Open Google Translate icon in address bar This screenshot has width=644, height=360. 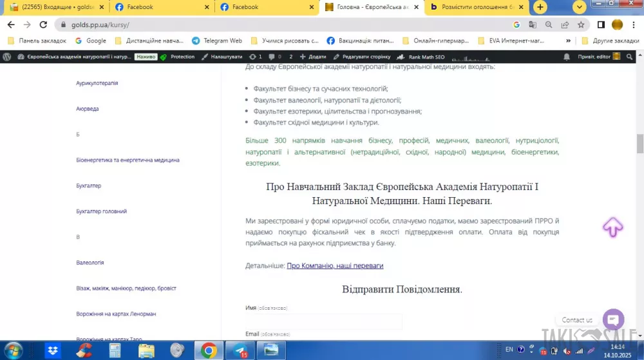tap(533, 24)
